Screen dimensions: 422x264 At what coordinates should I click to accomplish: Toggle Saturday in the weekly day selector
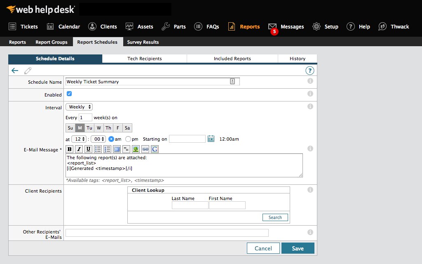(127, 128)
